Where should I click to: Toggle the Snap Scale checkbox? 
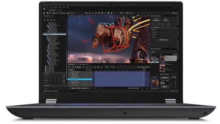(x=158, y=37)
